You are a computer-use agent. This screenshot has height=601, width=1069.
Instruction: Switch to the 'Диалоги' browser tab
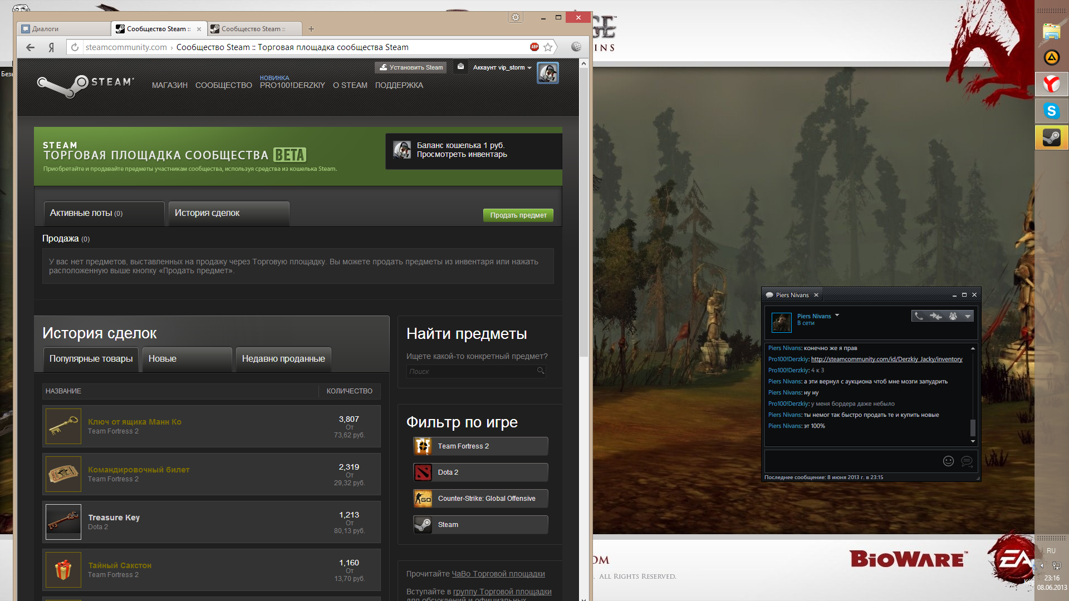[x=64, y=29]
